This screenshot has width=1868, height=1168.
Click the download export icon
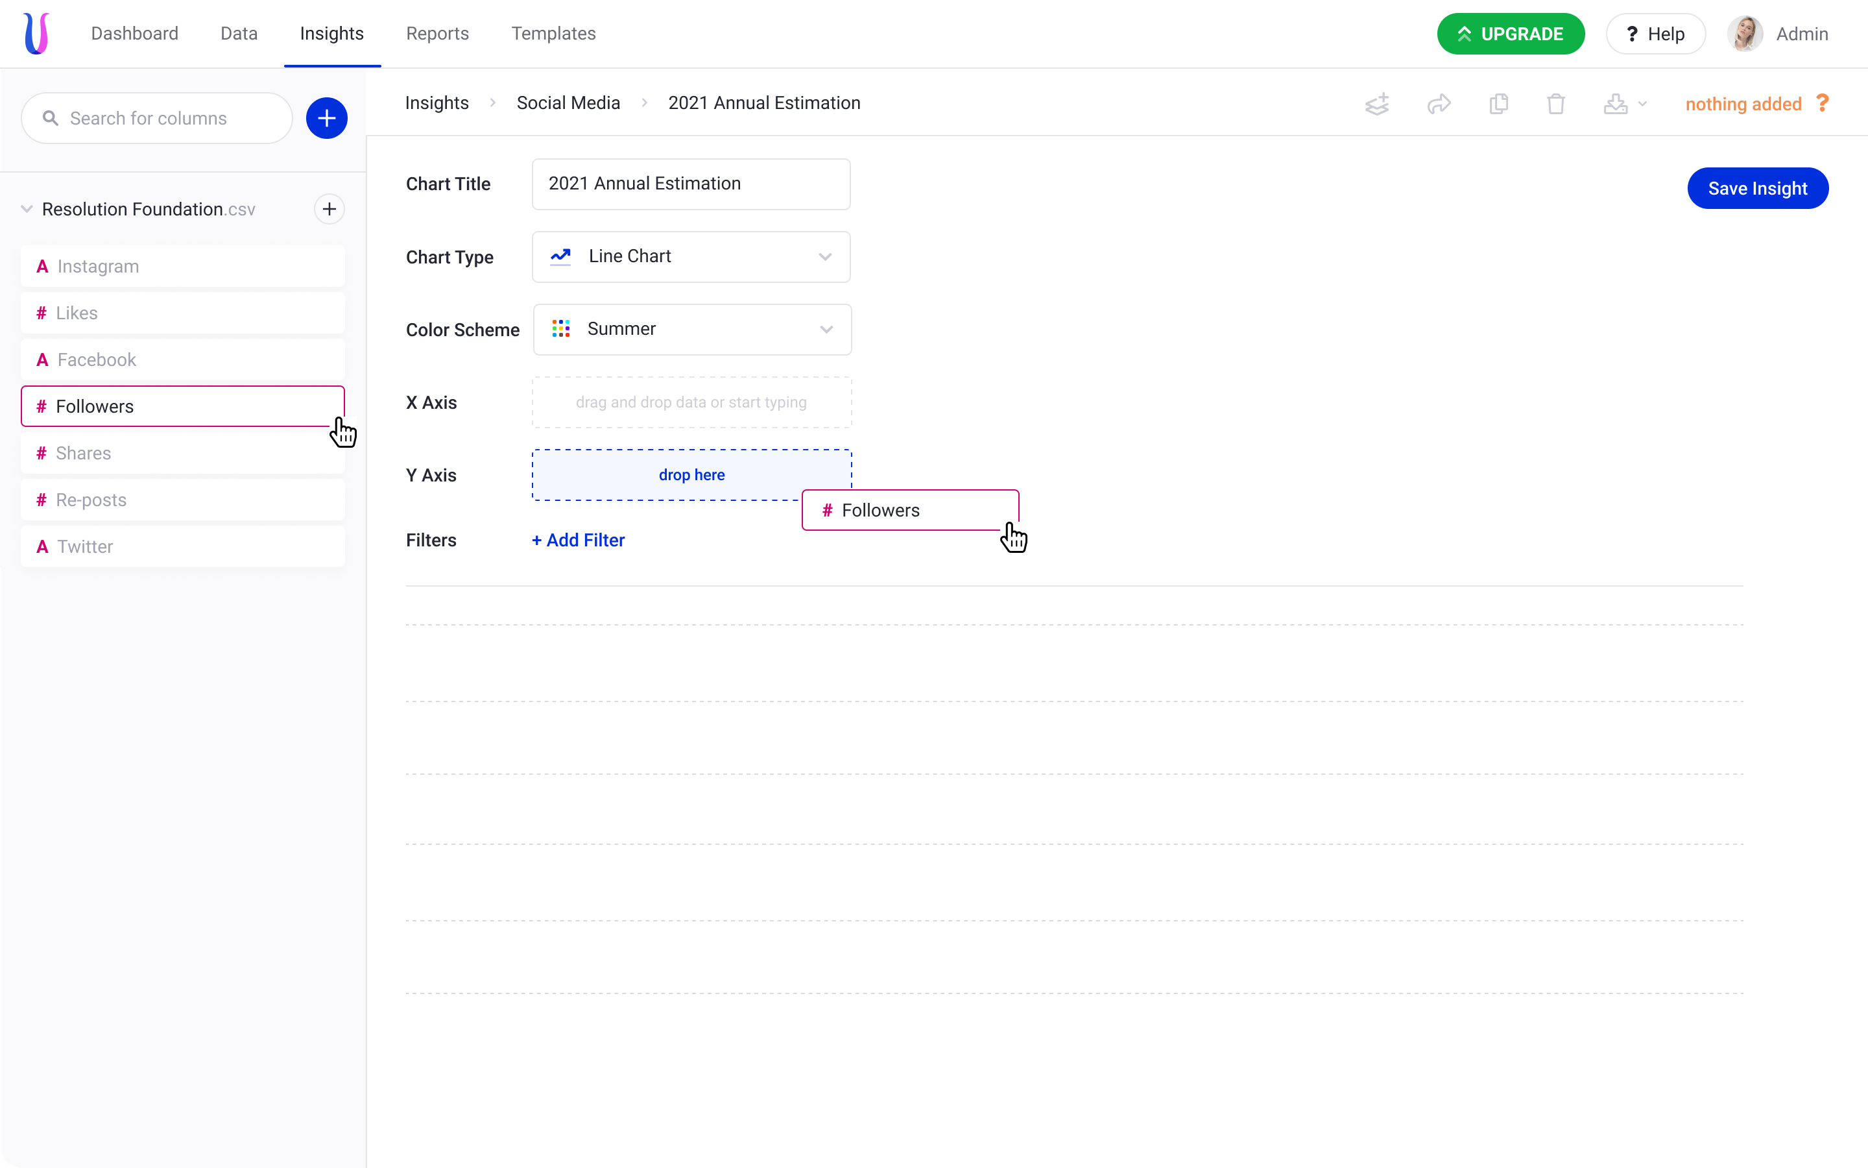pyautogui.click(x=1615, y=104)
